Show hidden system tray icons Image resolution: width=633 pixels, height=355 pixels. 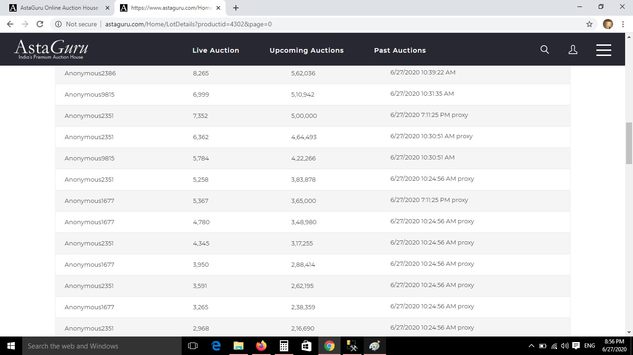pyautogui.click(x=531, y=346)
